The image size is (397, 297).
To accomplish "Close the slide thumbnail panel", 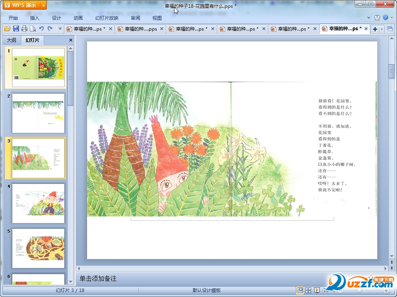I will coord(71,40).
